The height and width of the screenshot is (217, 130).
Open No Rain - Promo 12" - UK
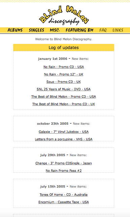click(x=64, y=74)
